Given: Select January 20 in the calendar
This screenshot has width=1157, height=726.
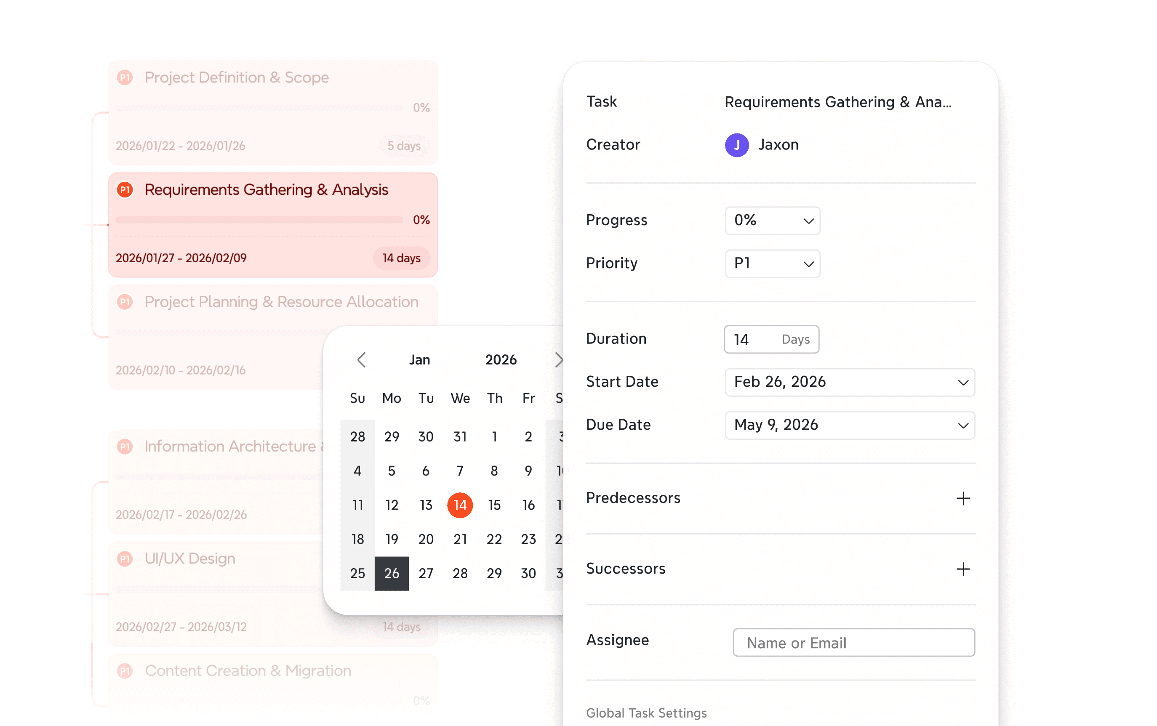Looking at the screenshot, I should click(426, 539).
